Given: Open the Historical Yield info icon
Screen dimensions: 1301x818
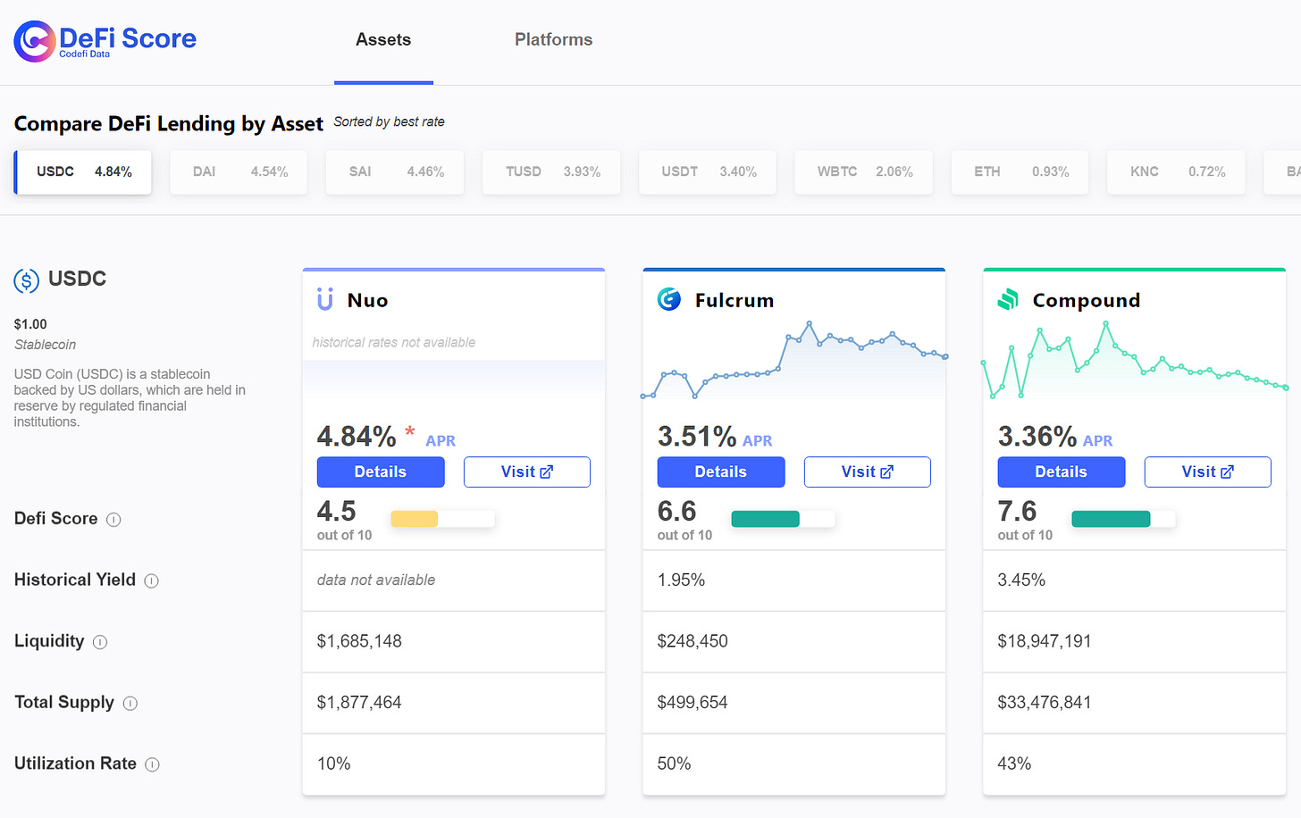Looking at the screenshot, I should 152,581.
